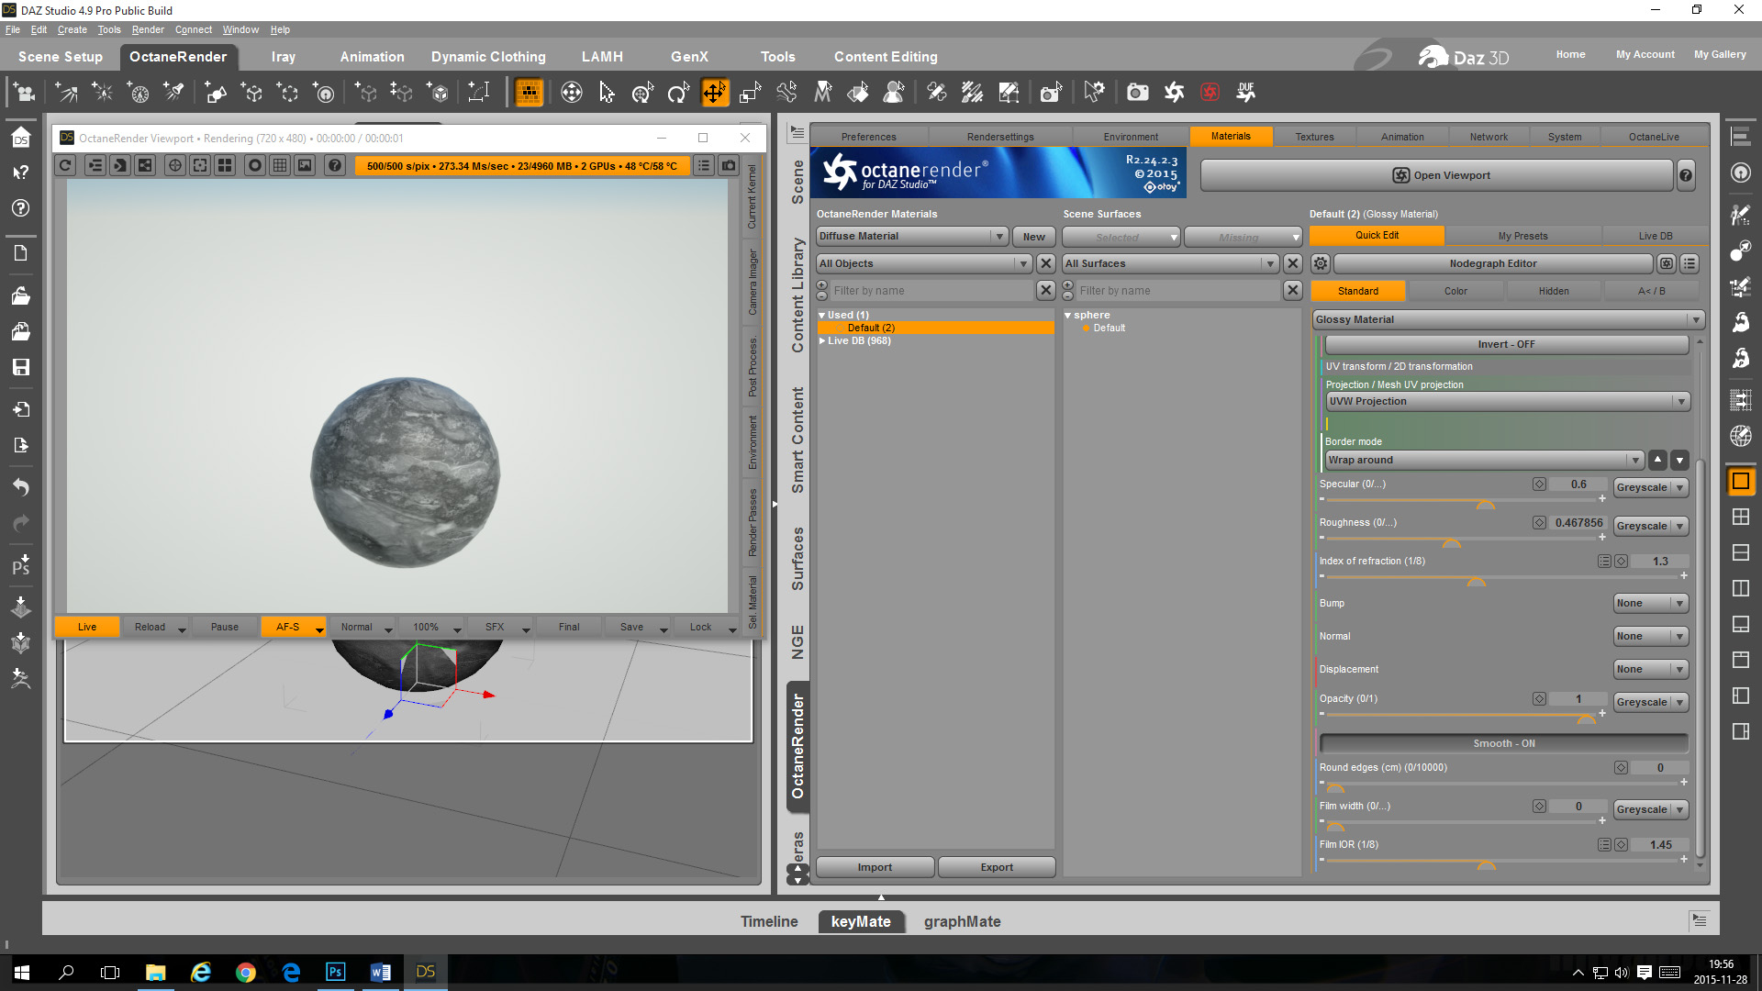The width and height of the screenshot is (1762, 991).
Task: Click the Export button
Action: [x=996, y=867]
